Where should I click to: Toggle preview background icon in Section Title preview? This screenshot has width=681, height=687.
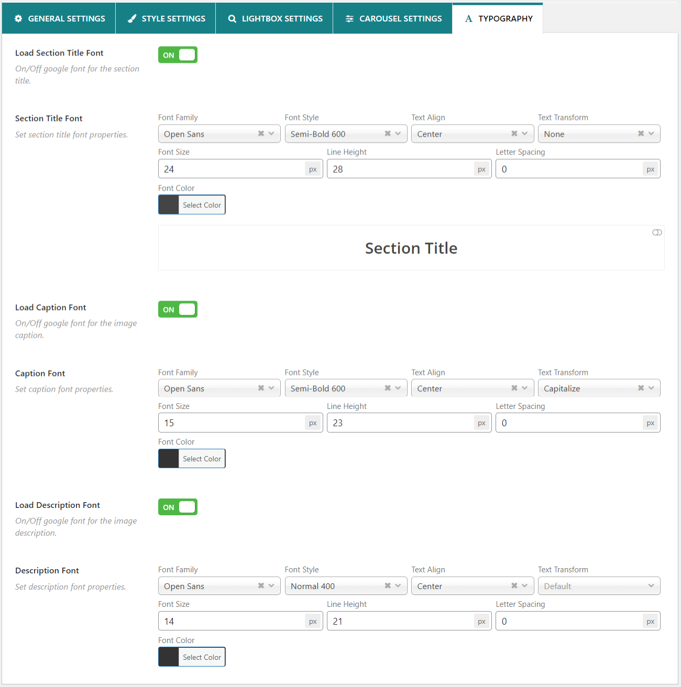pos(657,232)
